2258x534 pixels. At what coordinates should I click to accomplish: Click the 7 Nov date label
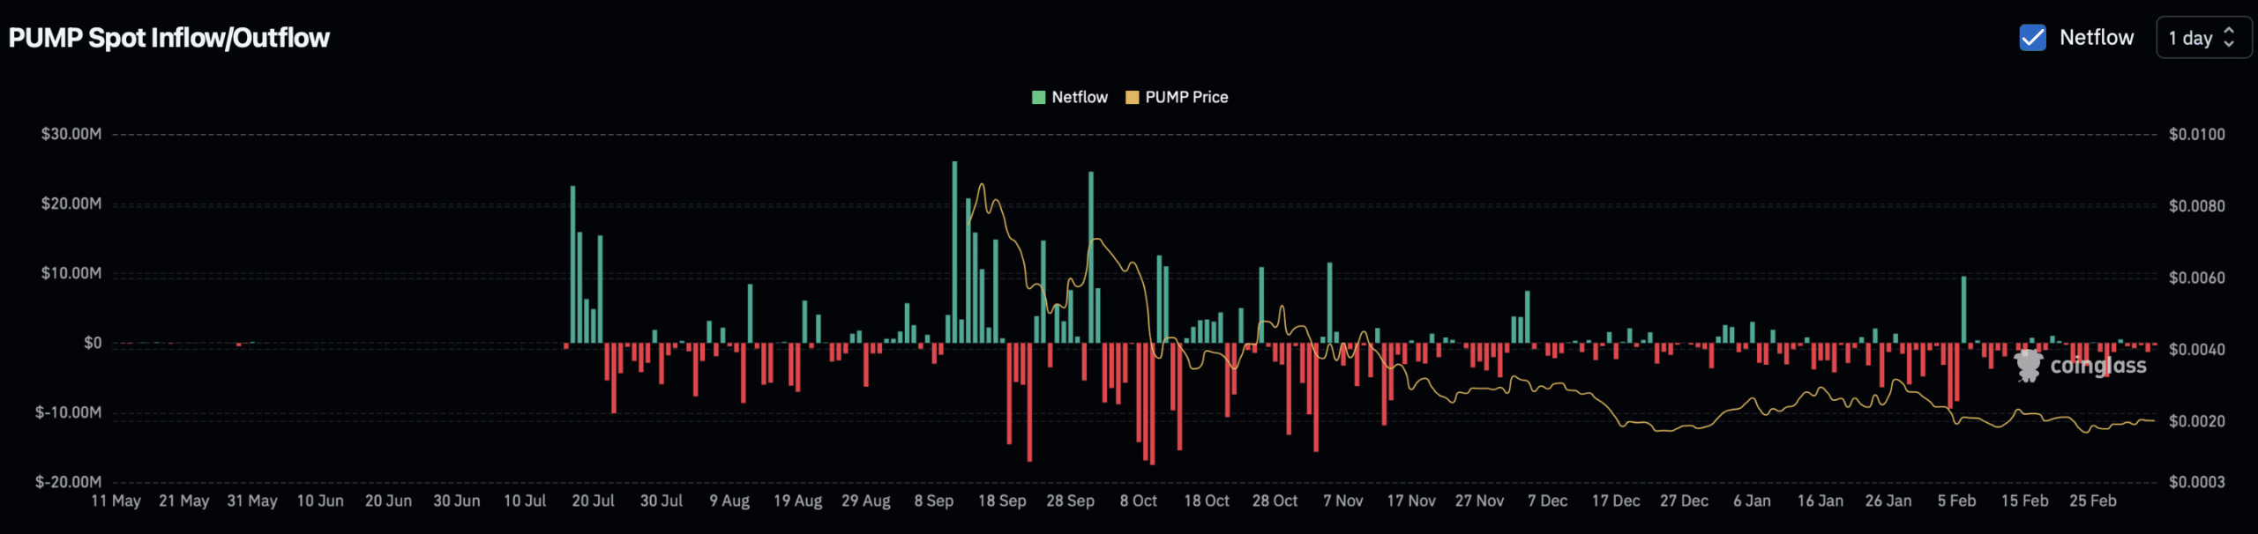pos(1343,501)
